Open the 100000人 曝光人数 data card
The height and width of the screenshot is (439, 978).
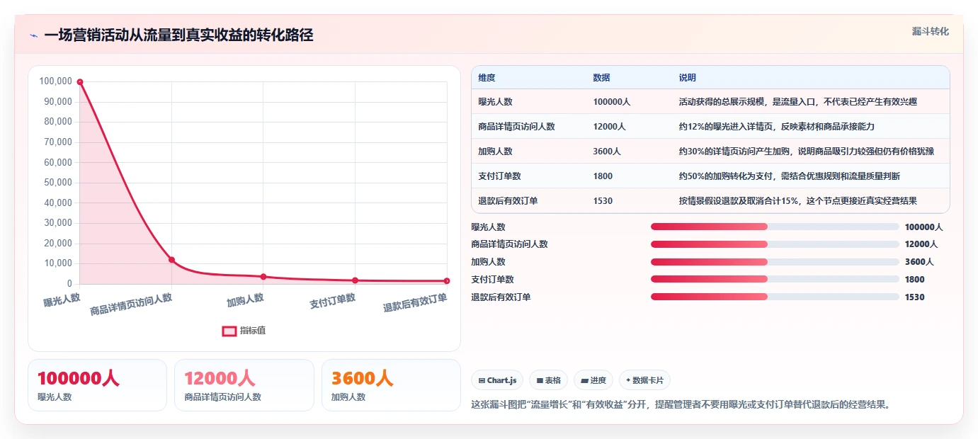point(97,385)
